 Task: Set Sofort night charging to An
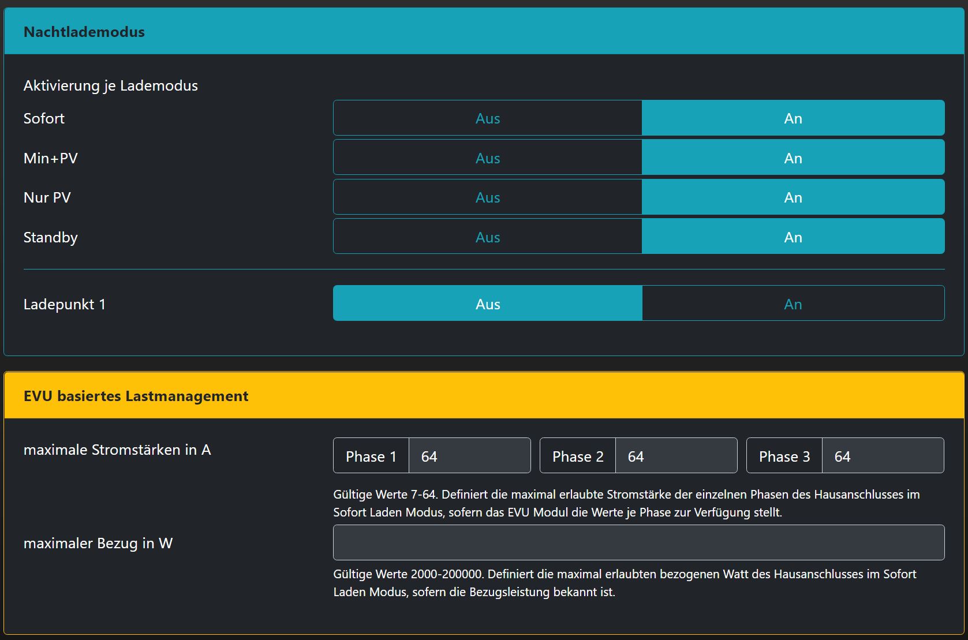click(x=793, y=118)
